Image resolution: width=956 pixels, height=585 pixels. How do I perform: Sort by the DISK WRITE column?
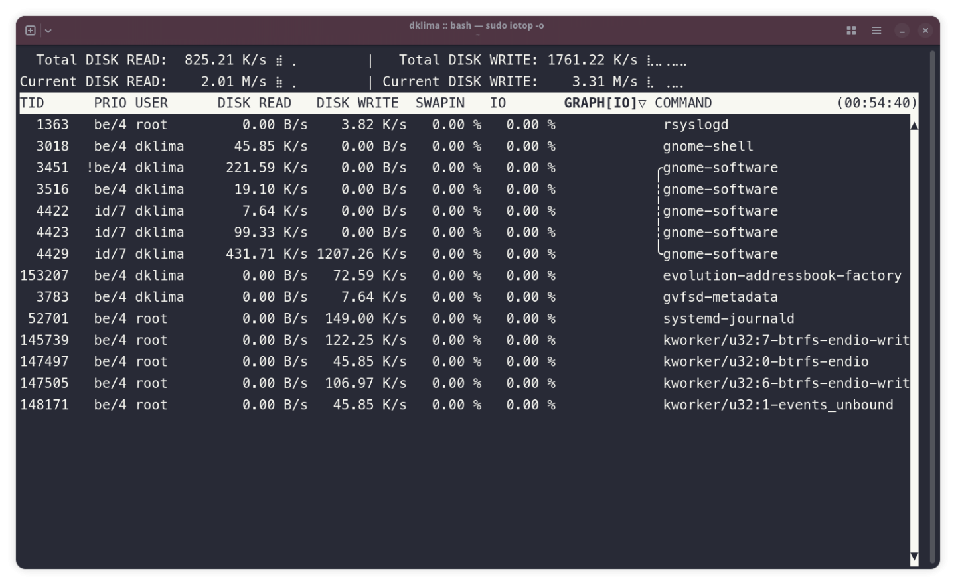358,103
